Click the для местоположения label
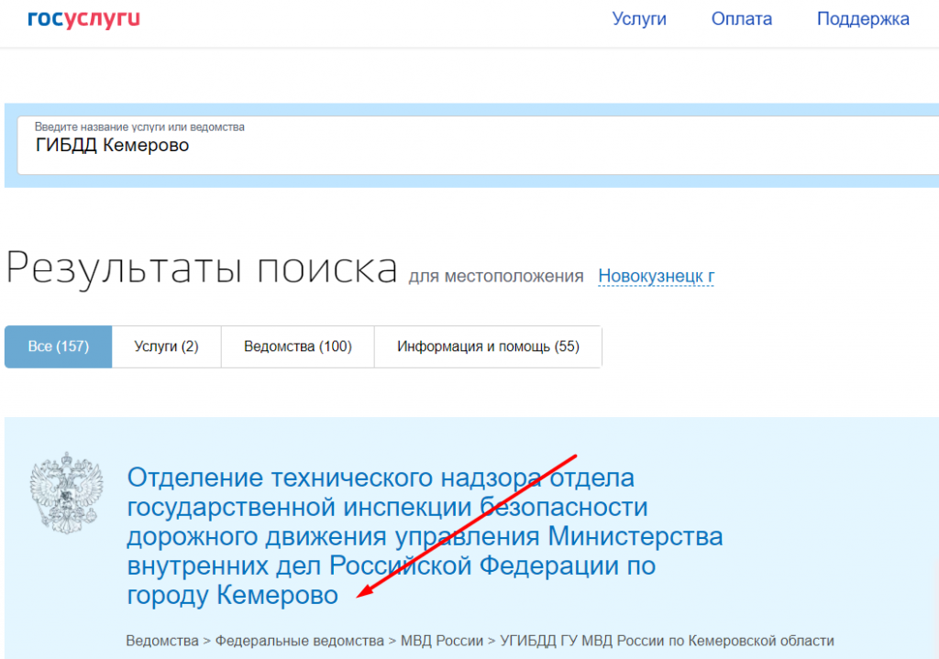 click(x=496, y=276)
